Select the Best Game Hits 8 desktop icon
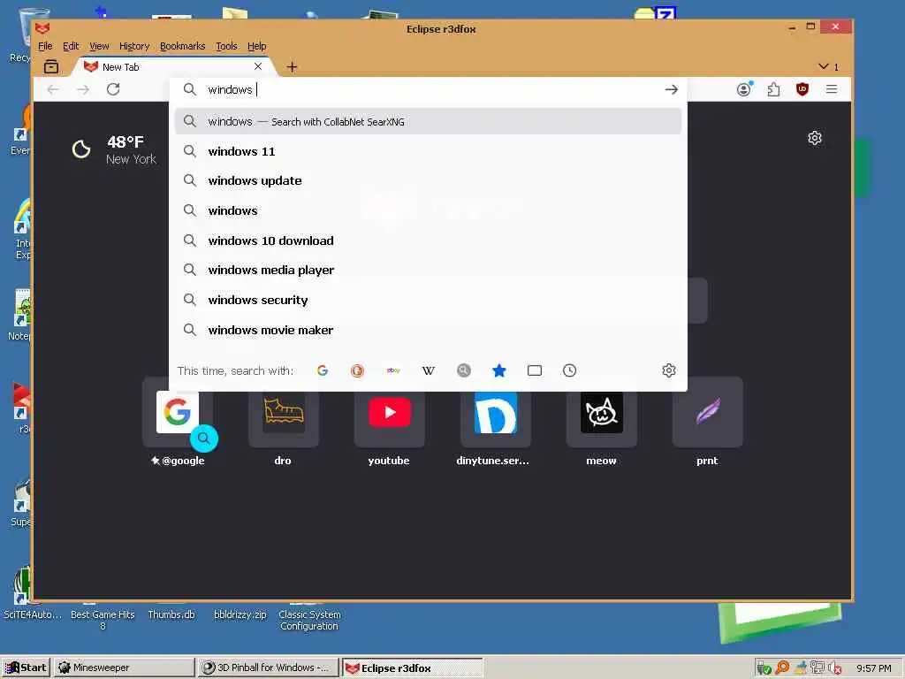 (x=103, y=620)
